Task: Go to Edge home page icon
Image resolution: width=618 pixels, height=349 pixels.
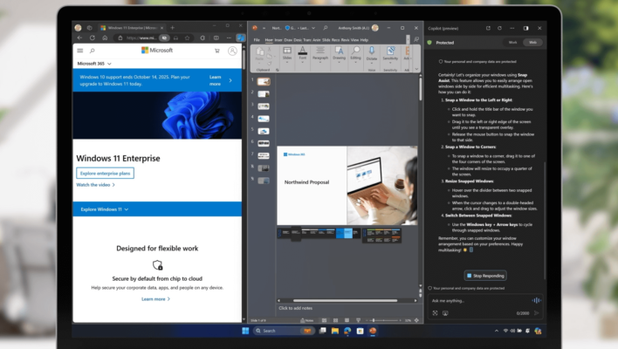Action: 105,38
